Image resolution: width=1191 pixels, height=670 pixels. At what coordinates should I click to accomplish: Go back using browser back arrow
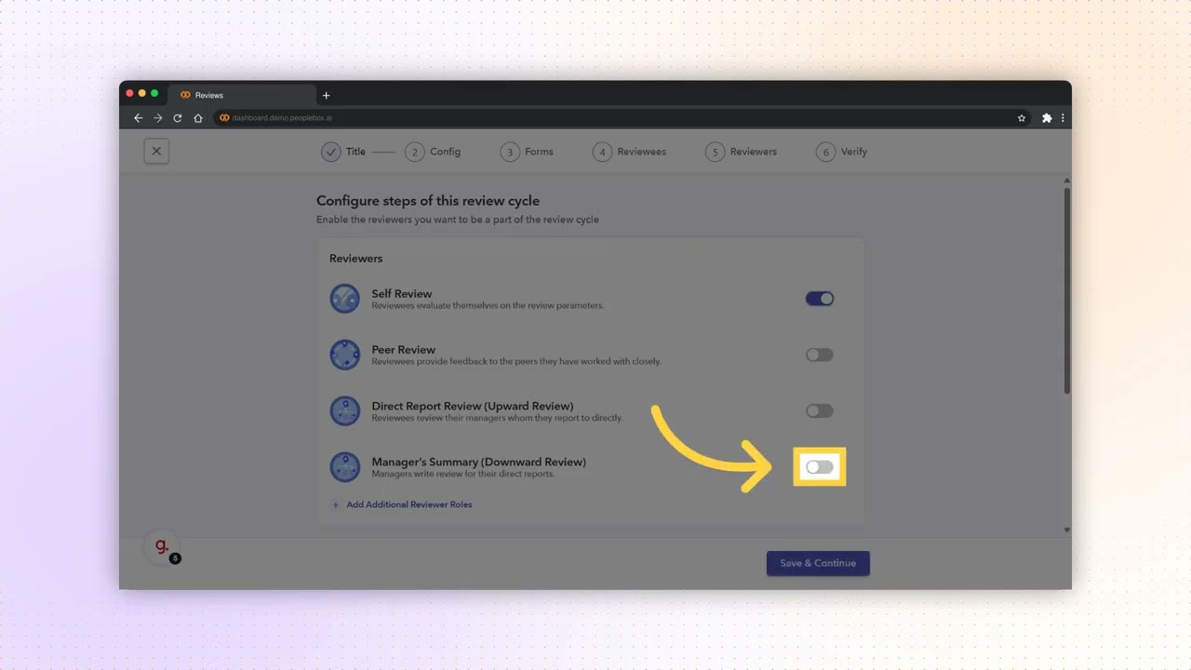tap(139, 118)
